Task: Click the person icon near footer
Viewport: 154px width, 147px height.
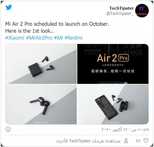Action: 126,141
